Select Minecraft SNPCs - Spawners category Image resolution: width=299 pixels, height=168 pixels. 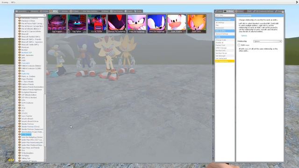32,42
